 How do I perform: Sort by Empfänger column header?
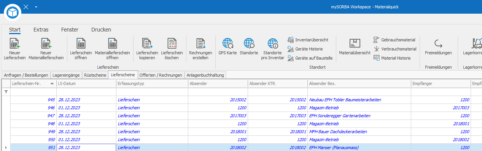click(441, 83)
